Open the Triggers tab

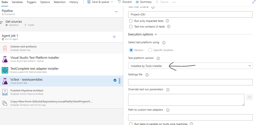click(31, 2)
